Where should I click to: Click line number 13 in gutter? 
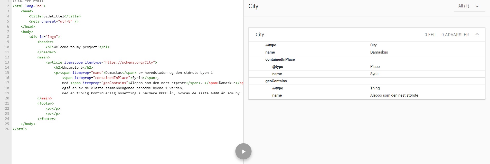click(x=7, y=62)
